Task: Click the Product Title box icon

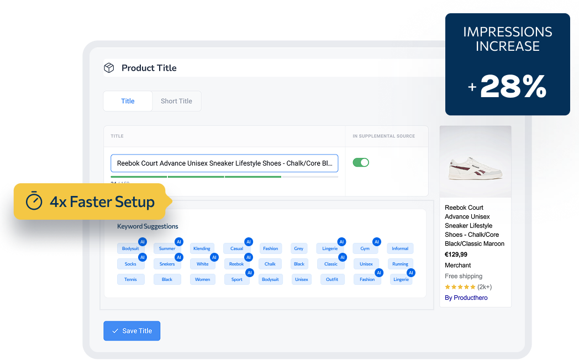Action: point(109,68)
